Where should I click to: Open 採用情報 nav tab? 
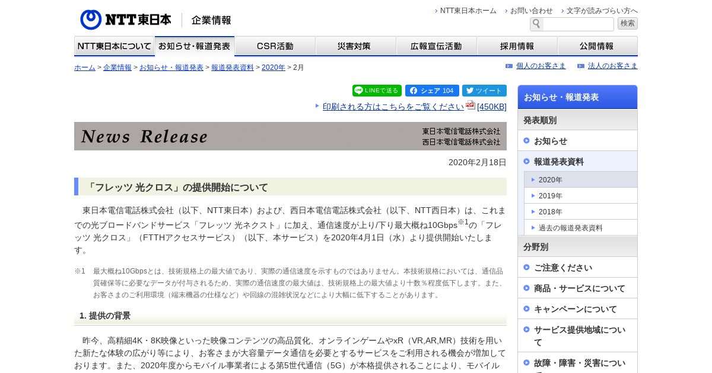coord(517,46)
